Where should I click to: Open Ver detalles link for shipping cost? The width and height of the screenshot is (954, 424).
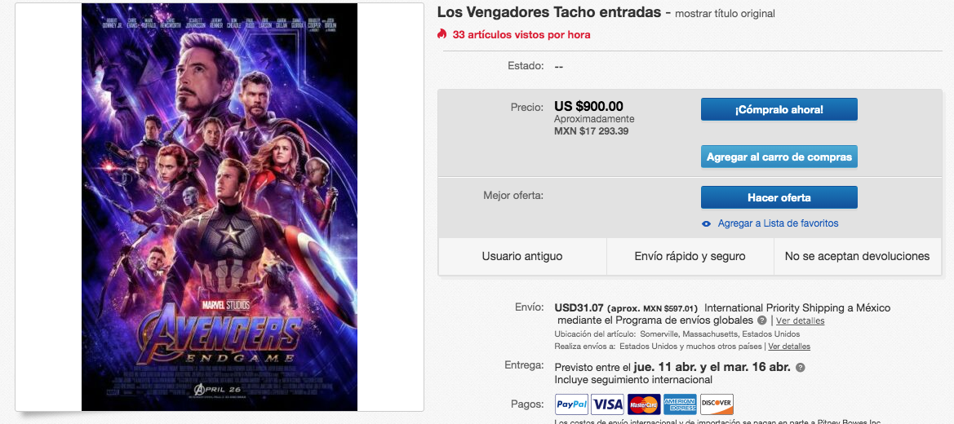(800, 320)
